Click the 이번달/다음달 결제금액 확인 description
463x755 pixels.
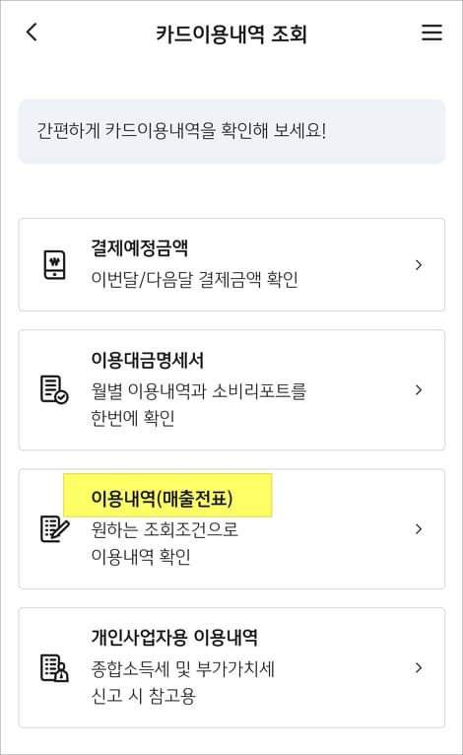pyautogui.click(x=194, y=279)
